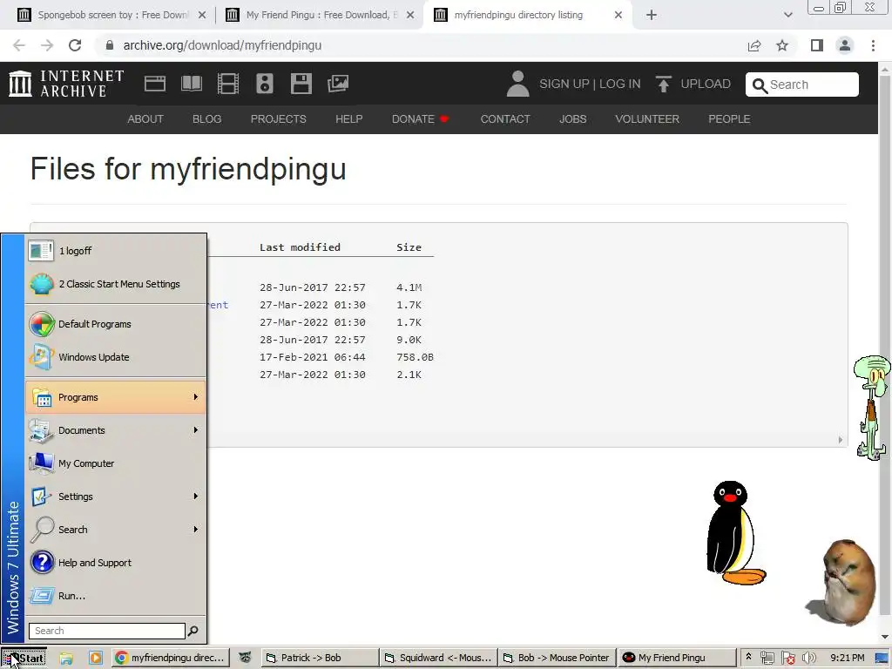Open Windows Explorer taskbar icon

(66, 658)
